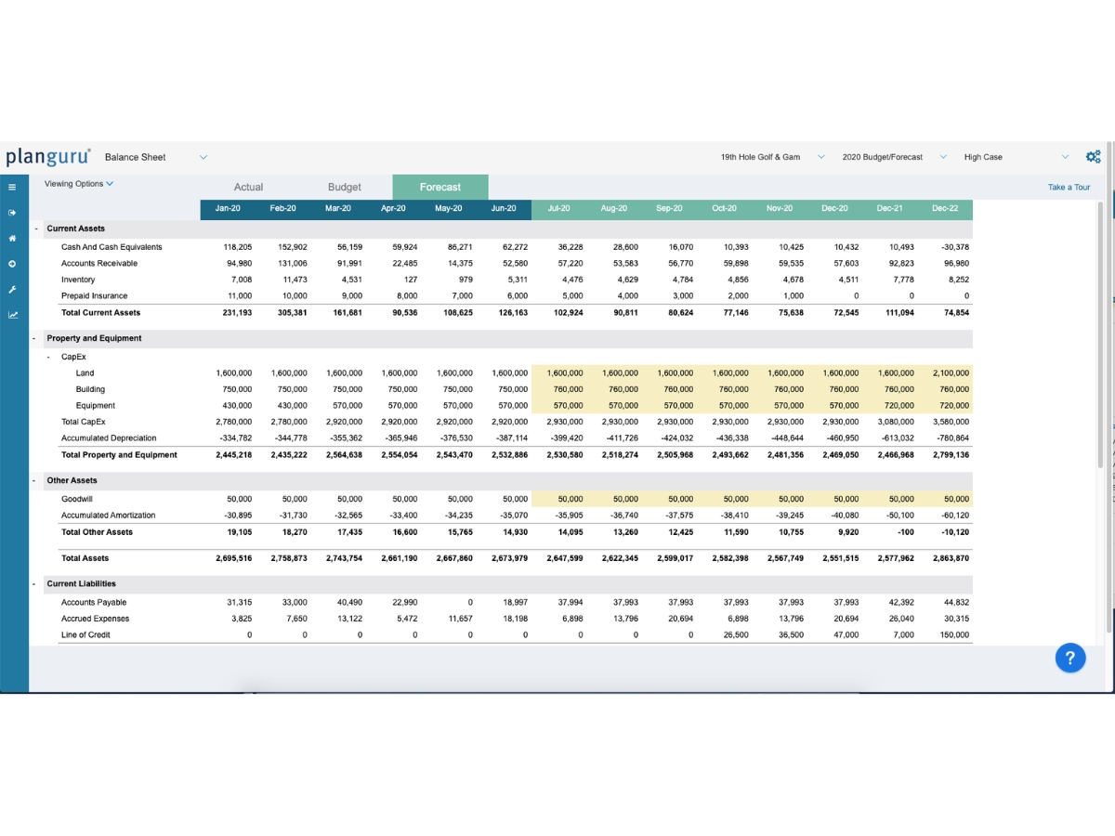Click Total Other Assets Dec-21 value -100
1115x836 pixels.
coord(904,532)
